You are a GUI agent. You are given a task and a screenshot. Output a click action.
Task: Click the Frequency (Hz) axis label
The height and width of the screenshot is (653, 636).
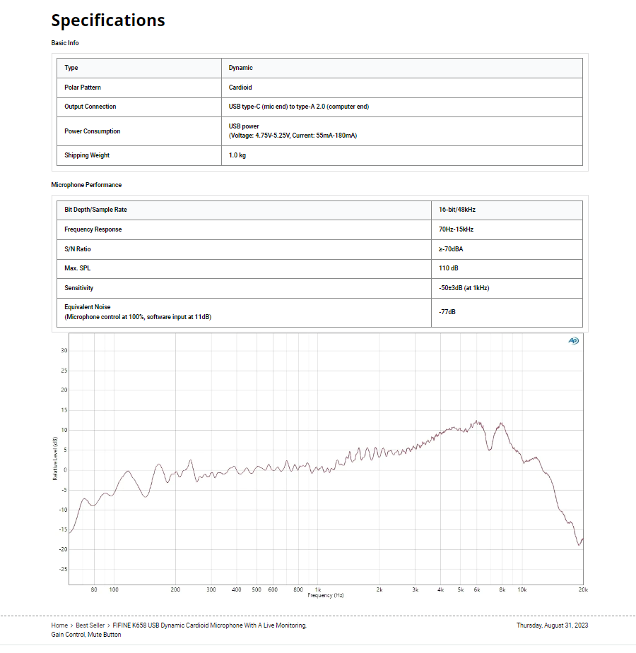325,596
